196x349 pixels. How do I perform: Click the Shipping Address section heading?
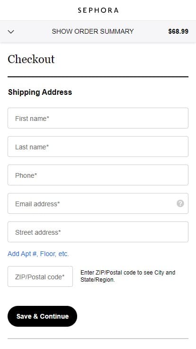[40, 92]
